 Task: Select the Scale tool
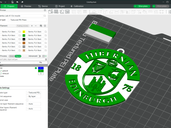(105, 12)
